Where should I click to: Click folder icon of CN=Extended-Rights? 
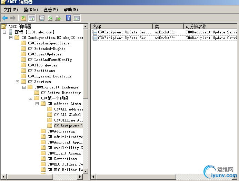[23, 49]
